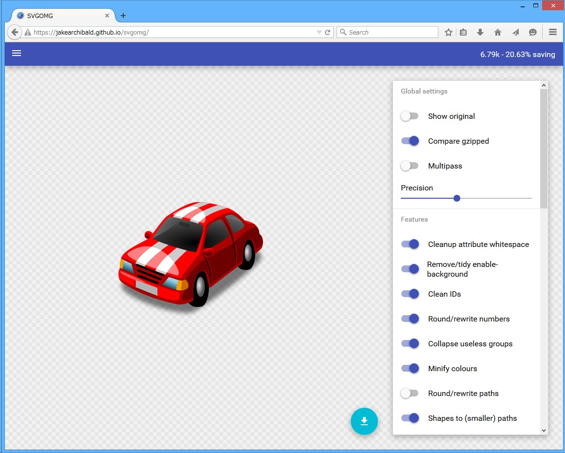Turn on Round/rewrite paths toggle
The height and width of the screenshot is (453, 565).
click(409, 393)
